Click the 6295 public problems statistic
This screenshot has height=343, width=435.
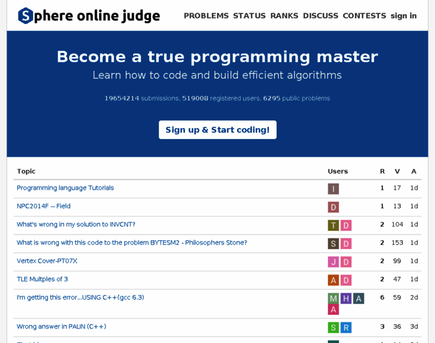coord(296,98)
